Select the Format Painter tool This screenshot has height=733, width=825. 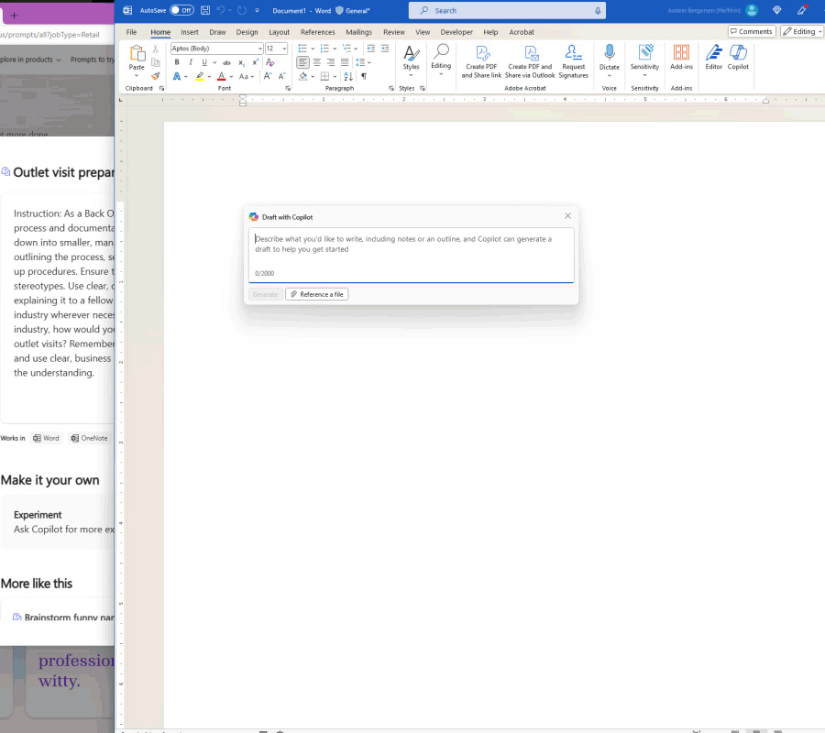coord(155,75)
